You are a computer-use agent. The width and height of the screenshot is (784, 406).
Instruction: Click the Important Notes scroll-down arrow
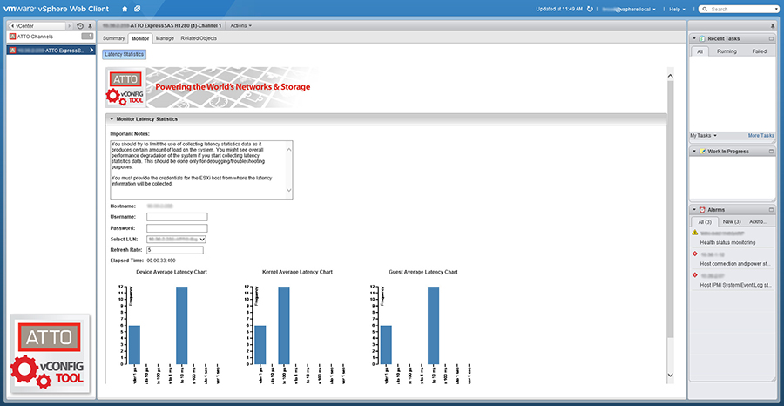288,190
